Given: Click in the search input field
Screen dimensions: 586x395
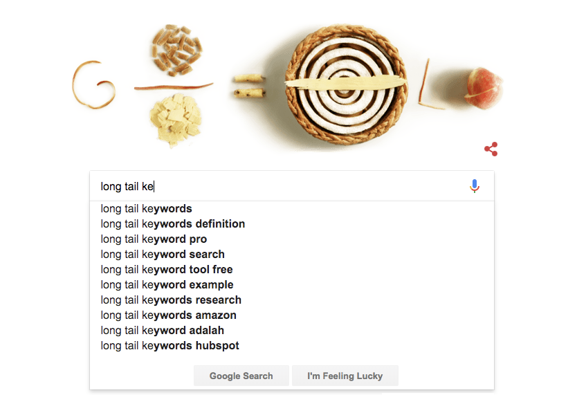Looking at the screenshot, I should (277, 186).
